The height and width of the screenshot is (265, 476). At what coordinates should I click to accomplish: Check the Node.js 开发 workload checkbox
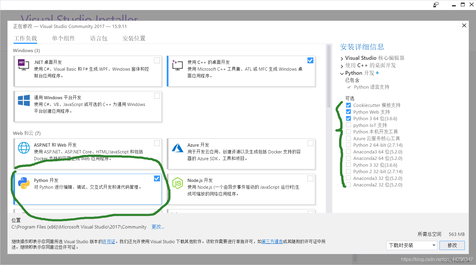point(310,178)
